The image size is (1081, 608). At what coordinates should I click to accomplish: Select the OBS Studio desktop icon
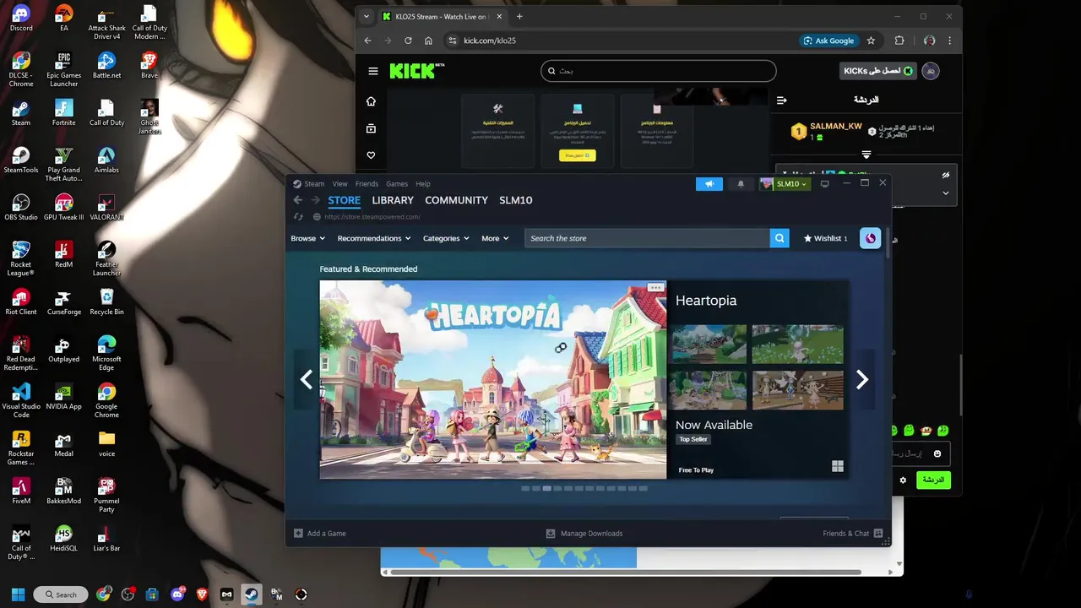[x=21, y=208]
